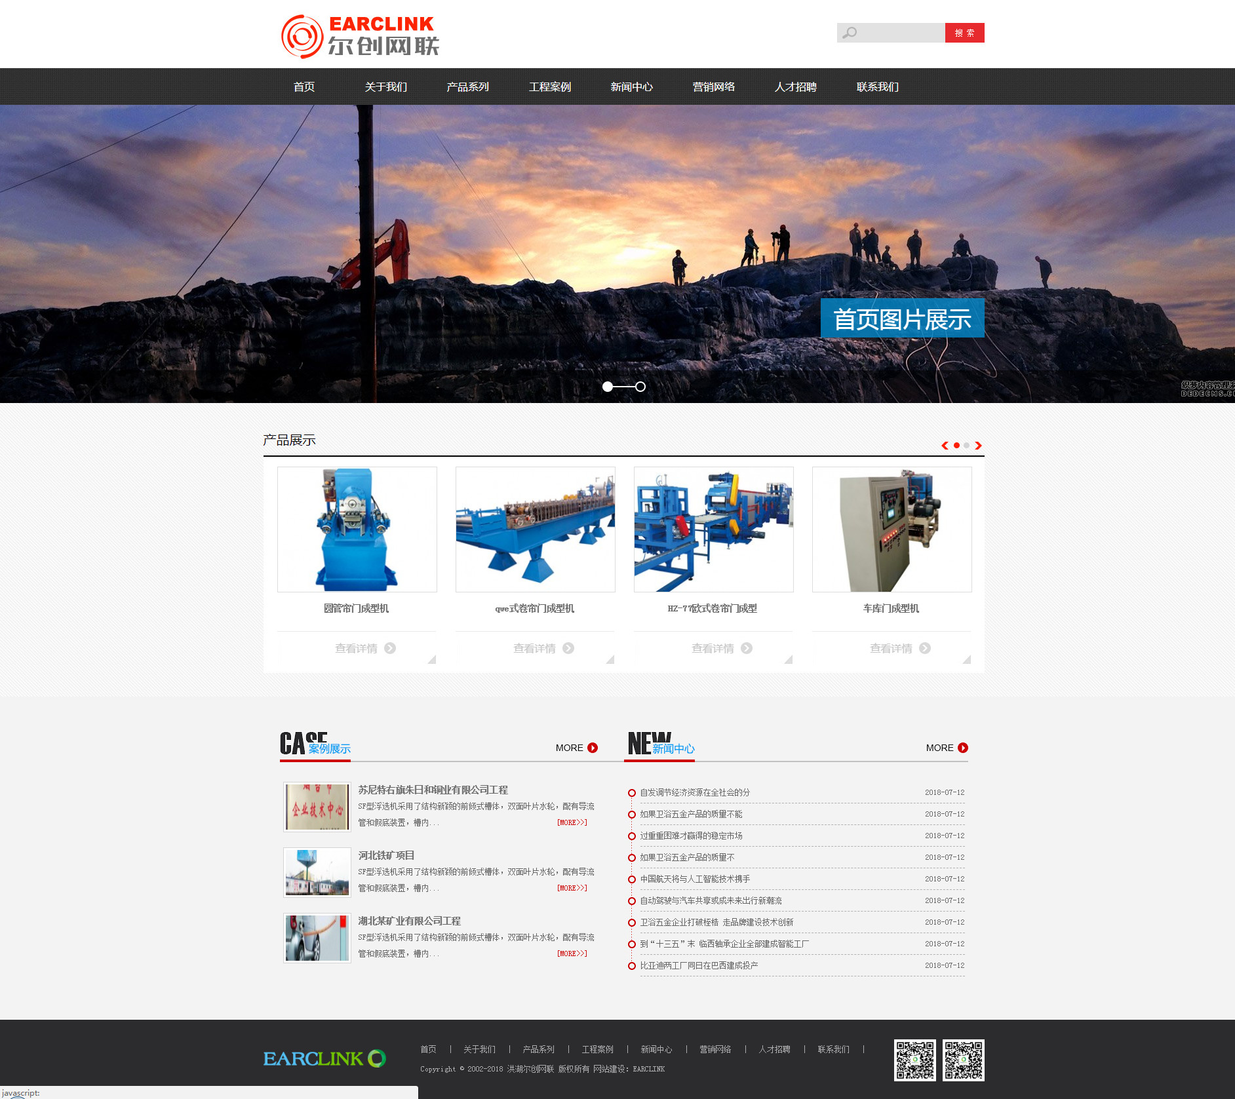Switch to second product carousel page dot
The width and height of the screenshot is (1235, 1099).
[x=966, y=446]
